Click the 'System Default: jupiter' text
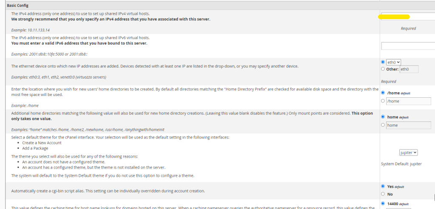Image resolution: width=435 pixels, height=209 pixels. (x=401, y=164)
